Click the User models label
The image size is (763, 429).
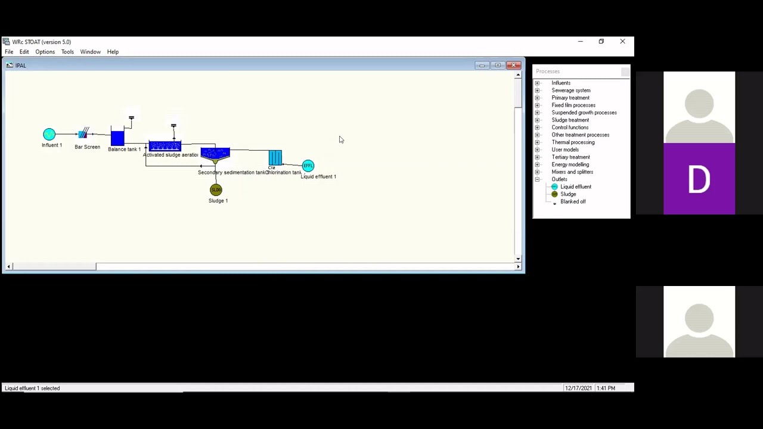tap(565, 150)
